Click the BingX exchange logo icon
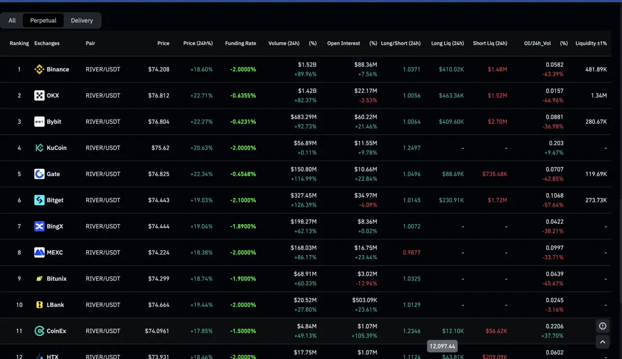The image size is (622, 359). pos(40,226)
